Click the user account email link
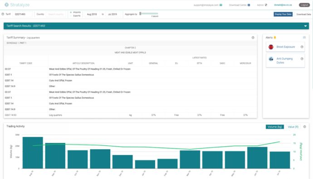 click(x=283, y=5)
